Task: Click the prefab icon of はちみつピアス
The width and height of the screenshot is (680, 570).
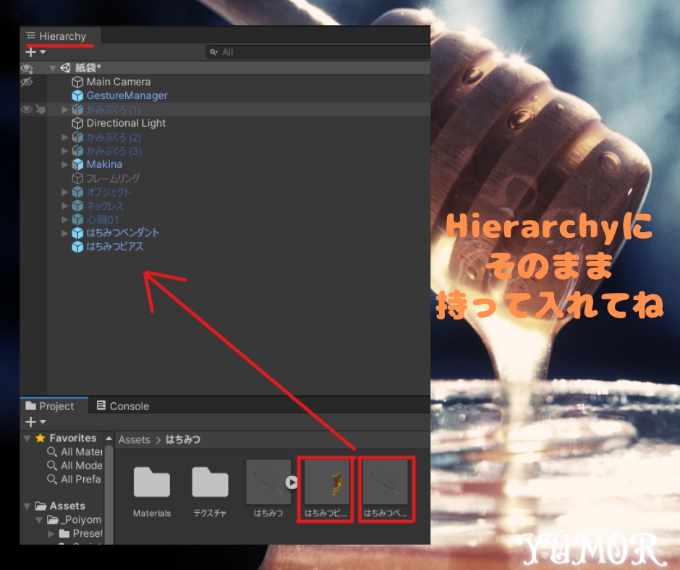Action: coord(77,247)
